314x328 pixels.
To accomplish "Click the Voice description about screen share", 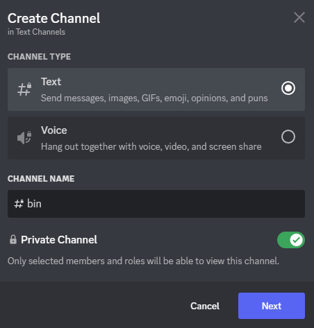I will click(151, 147).
